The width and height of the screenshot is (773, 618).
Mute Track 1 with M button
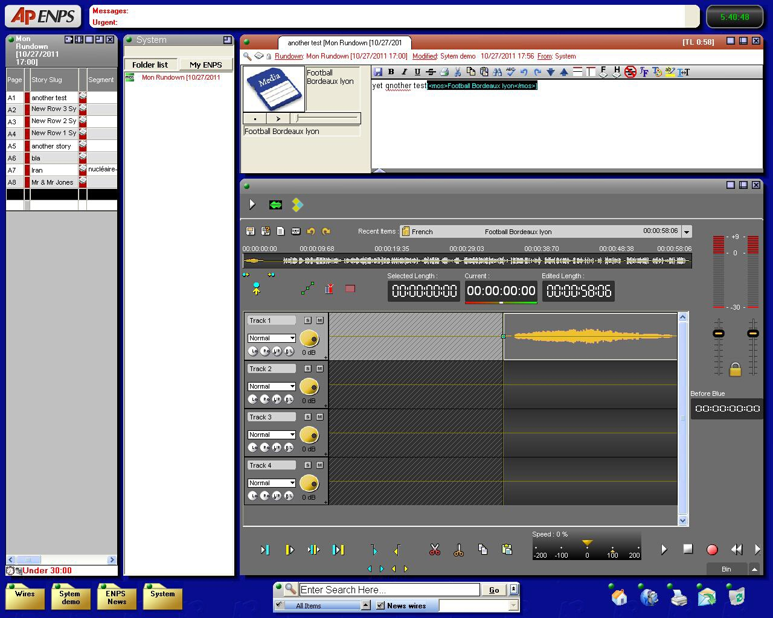coord(320,320)
